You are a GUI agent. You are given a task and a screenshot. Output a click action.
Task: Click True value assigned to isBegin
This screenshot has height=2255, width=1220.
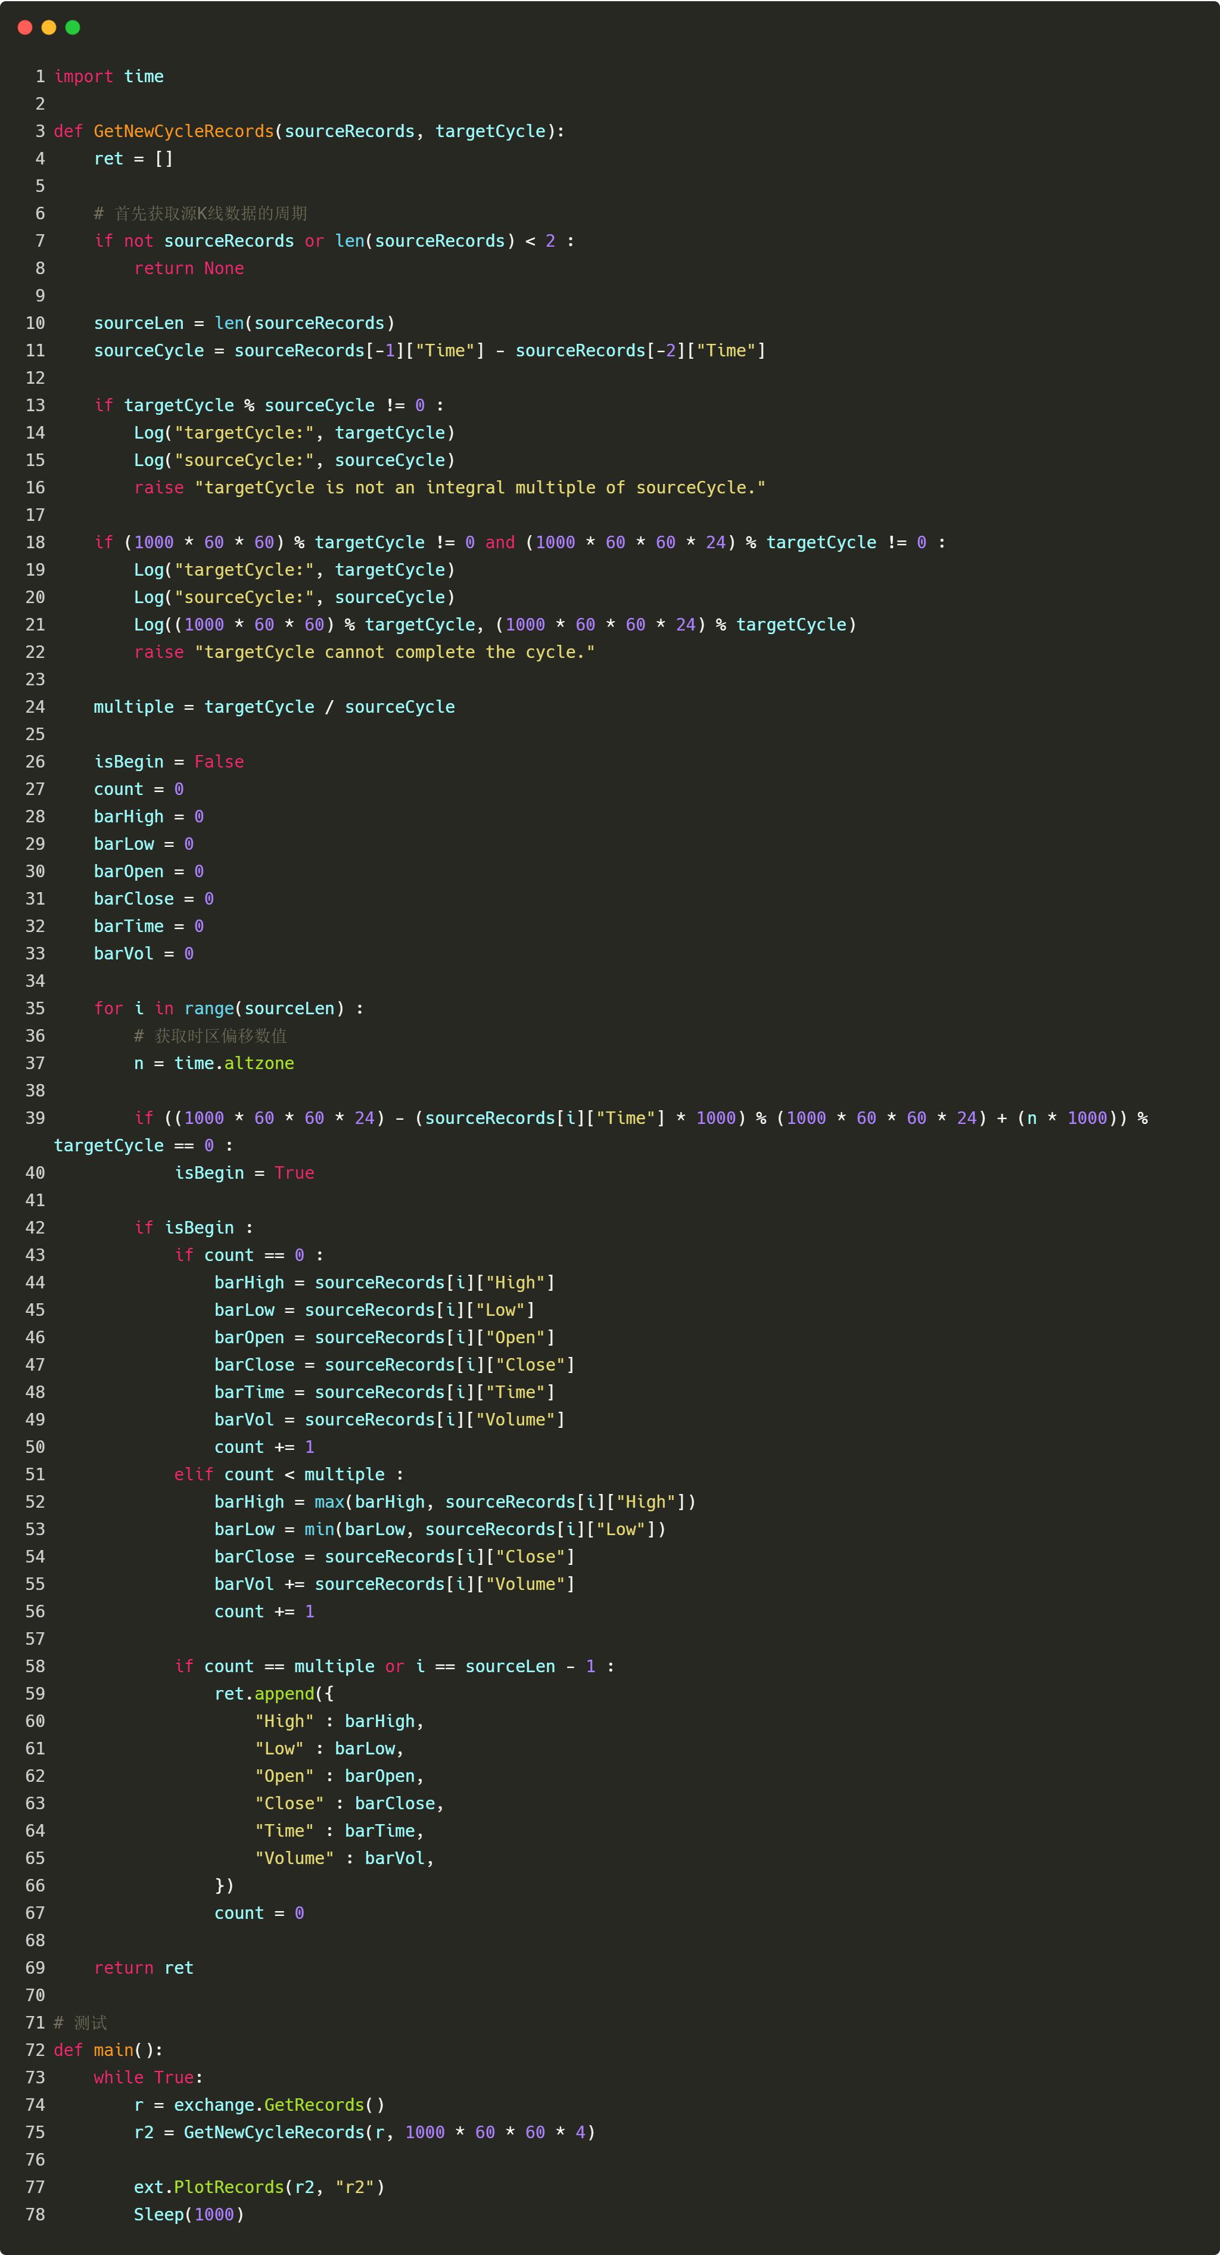tap(293, 1173)
